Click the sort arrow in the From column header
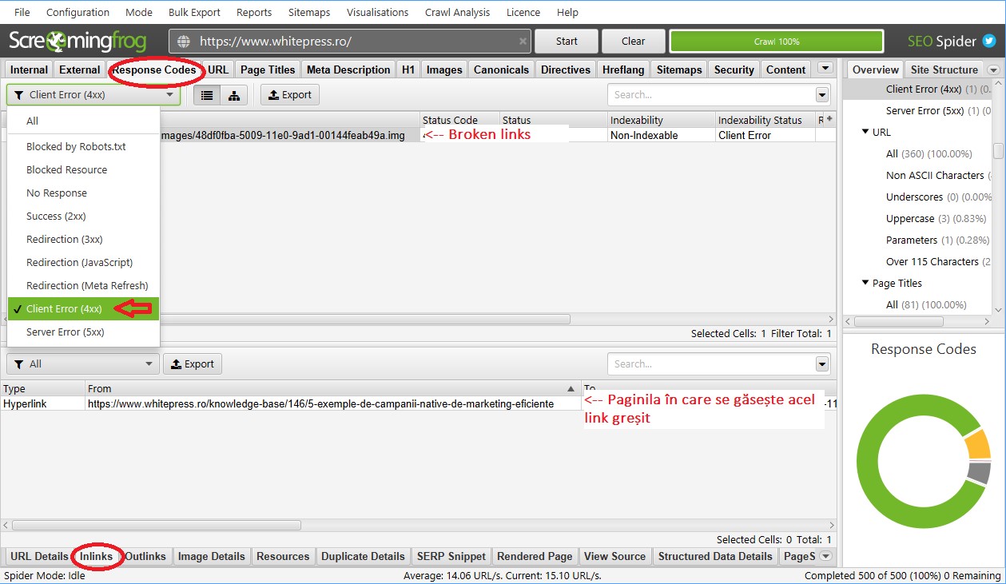1006x584 pixels. (571, 388)
